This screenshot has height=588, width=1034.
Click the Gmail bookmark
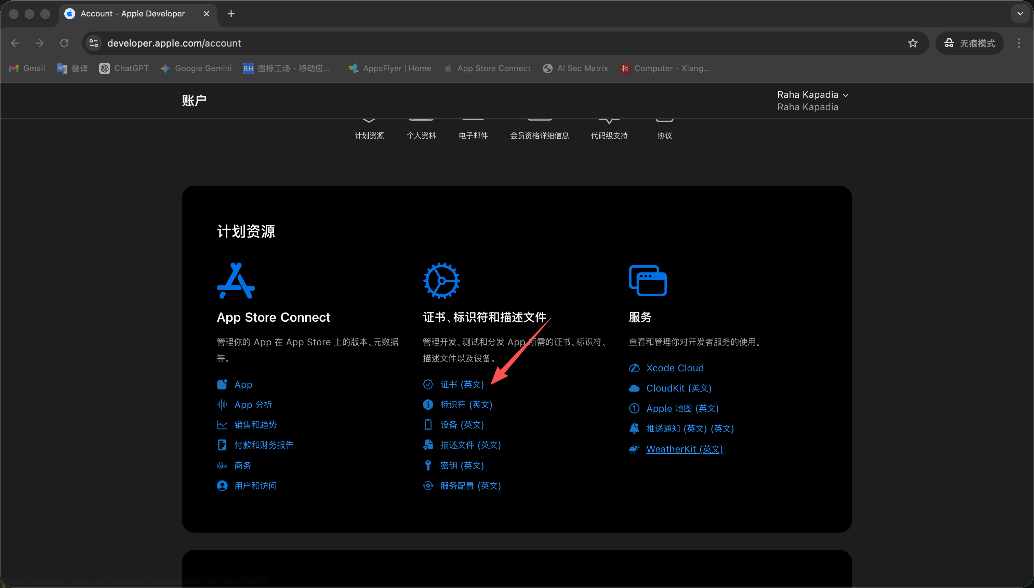(27, 68)
